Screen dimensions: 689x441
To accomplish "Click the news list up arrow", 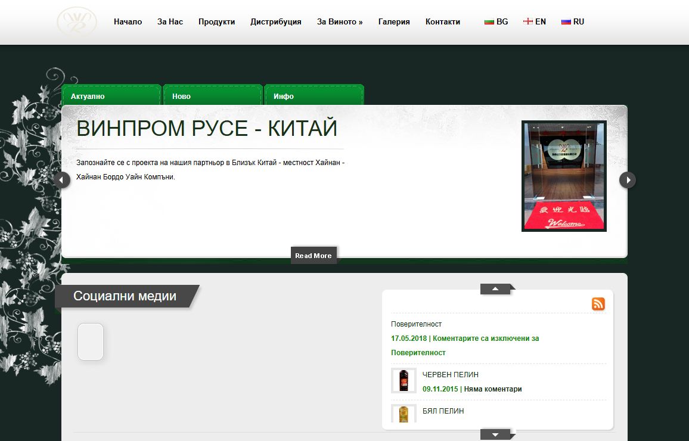I will pyautogui.click(x=496, y=289).
